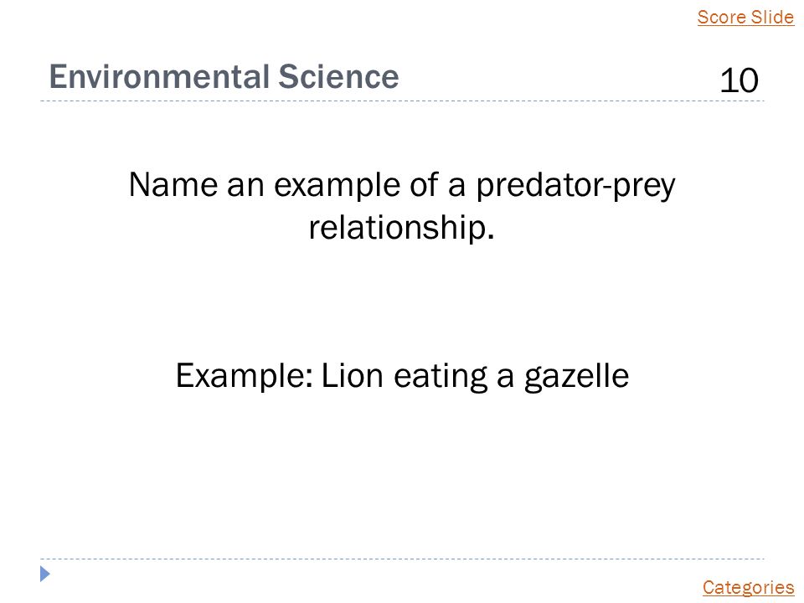This screenshot has width=804, height=603.
Task: Click the word 'predator-prey' in the question
Action: tap(576, 186)
